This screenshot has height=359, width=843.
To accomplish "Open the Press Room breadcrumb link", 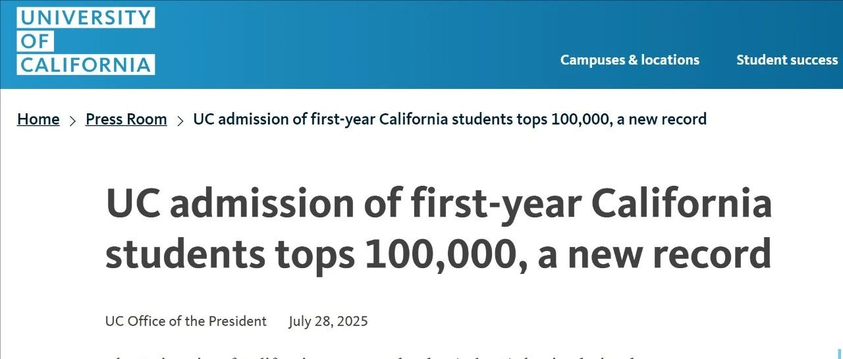I will (x=126, y=119).
